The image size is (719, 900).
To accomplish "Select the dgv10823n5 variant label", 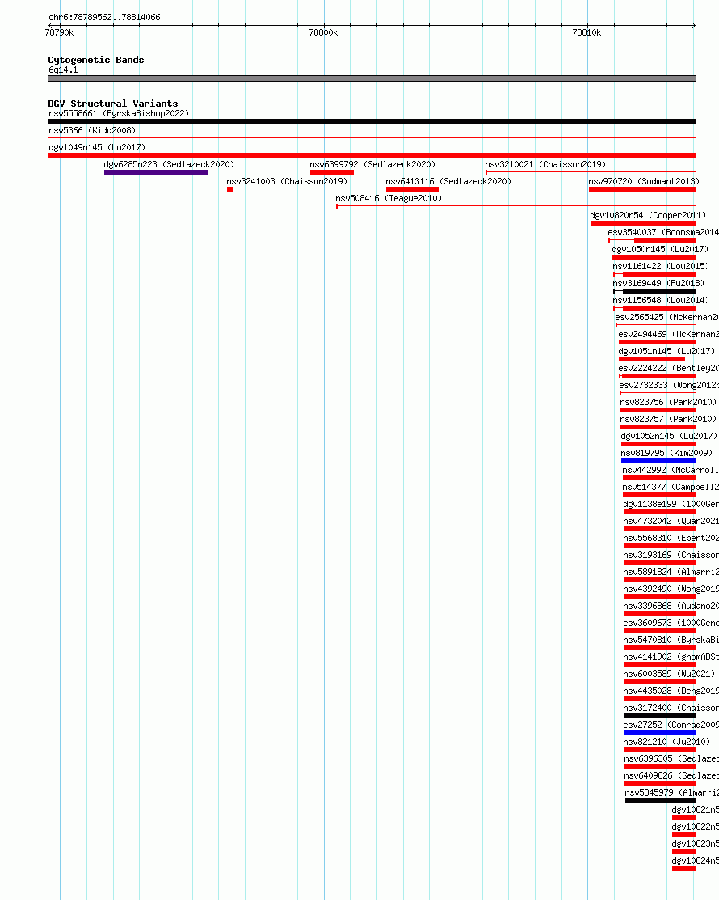I will (695, 843).
